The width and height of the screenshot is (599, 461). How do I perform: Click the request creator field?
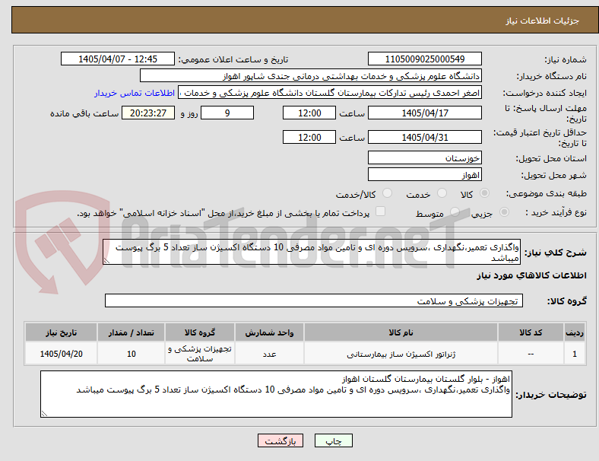tap(330, 93)
